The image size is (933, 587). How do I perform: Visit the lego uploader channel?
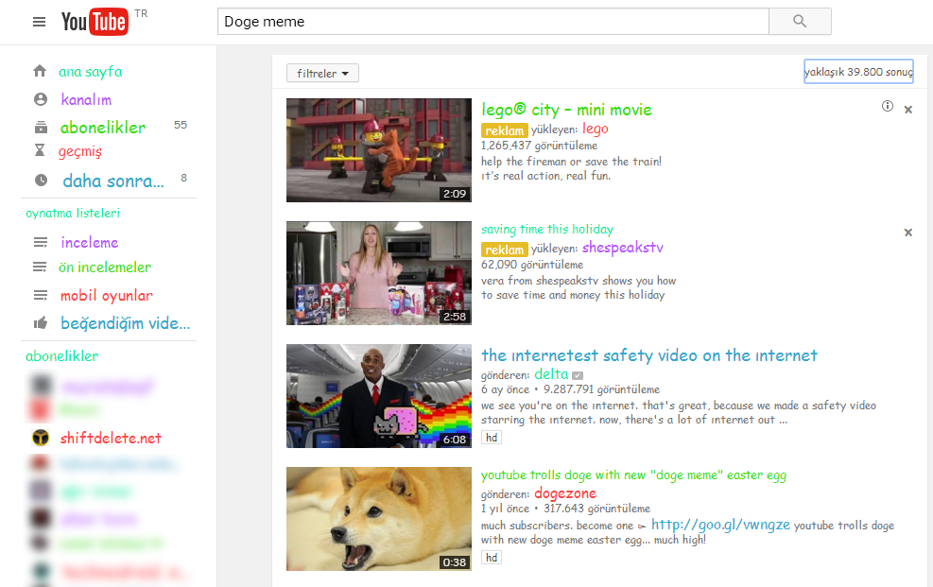tap(595, 129)
